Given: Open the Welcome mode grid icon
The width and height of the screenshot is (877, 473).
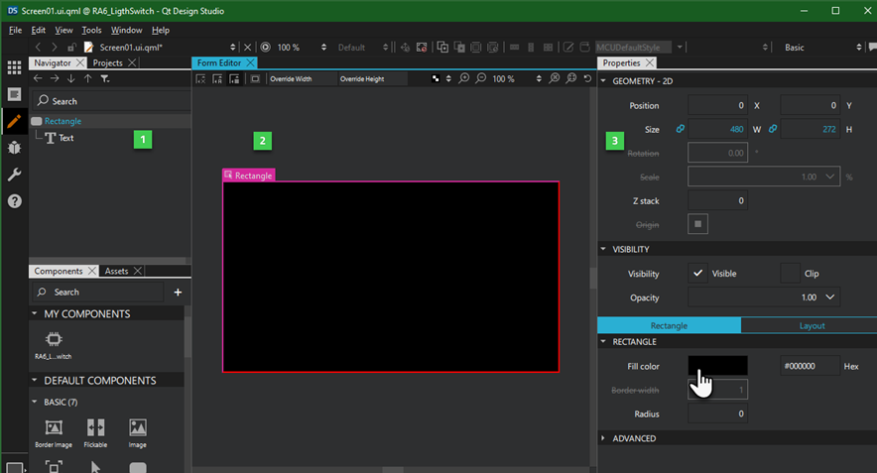Looking at the screenshot, I should (14, 67).
